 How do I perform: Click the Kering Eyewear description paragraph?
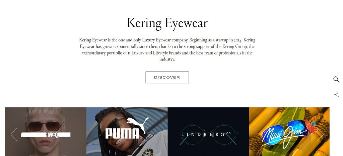[x=167, y=49]
